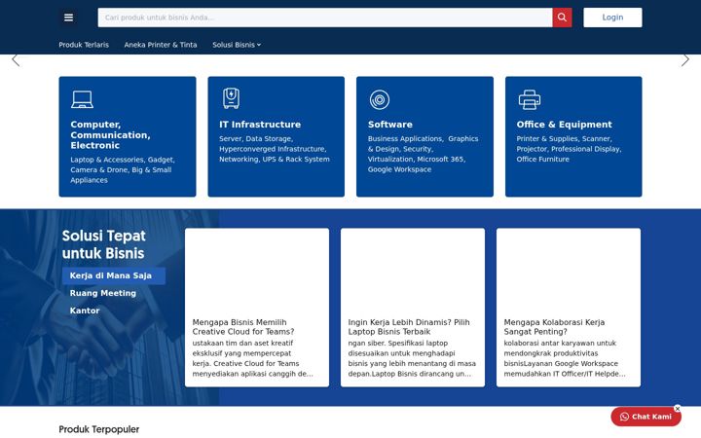
Task: Focus the product search input field
Action: (325, 18)
